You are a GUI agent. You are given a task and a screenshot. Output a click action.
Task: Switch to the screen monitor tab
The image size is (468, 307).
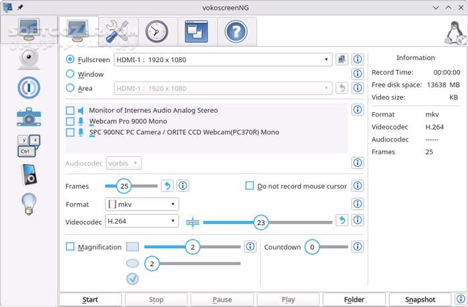point(79,31)
